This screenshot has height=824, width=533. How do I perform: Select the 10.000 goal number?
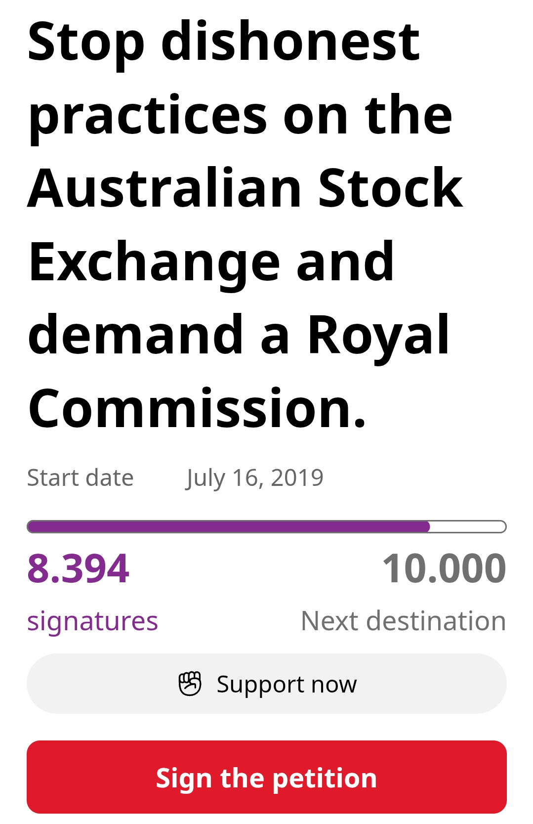(x=444, y=568)
